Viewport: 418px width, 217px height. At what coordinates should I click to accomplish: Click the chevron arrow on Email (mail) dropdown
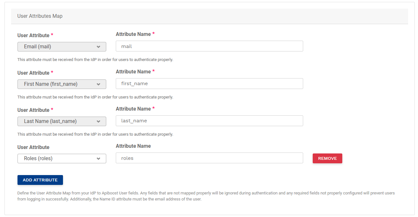coord(98,47)
